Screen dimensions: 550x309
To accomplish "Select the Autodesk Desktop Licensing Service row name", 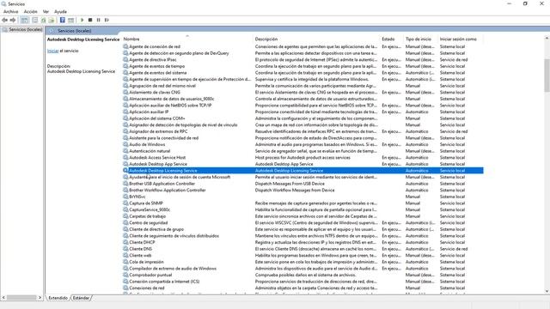I will (x=162, y=171).
